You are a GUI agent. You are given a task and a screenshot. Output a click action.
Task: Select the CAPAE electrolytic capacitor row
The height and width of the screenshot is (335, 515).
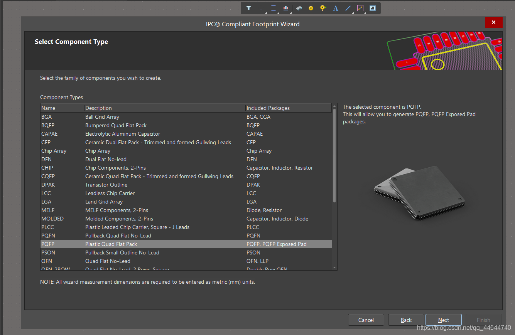pos(186,134)
